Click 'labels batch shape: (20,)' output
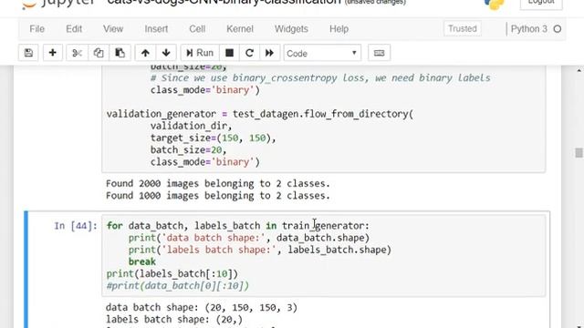Screen dimensions: 584x328 (174, 319)
